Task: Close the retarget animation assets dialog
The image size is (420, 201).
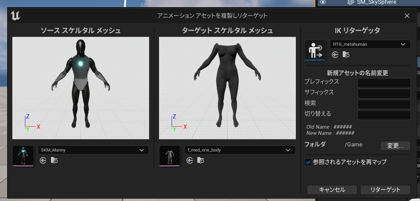Action: [x=407, y=16]
